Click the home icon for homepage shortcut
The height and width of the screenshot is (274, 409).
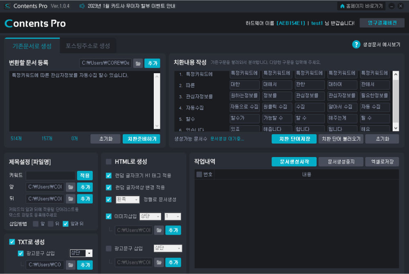[342, 6]
